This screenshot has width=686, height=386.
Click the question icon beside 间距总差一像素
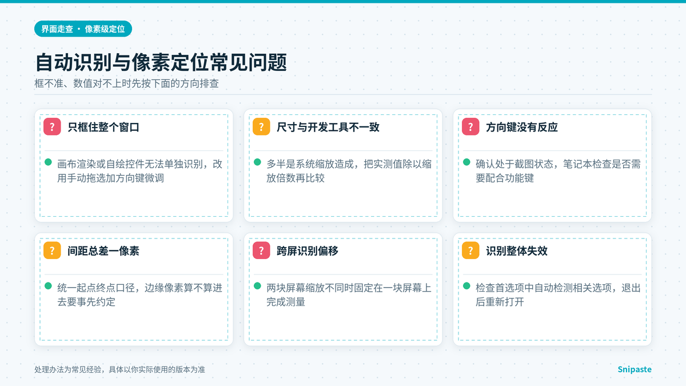pos(52,250)
